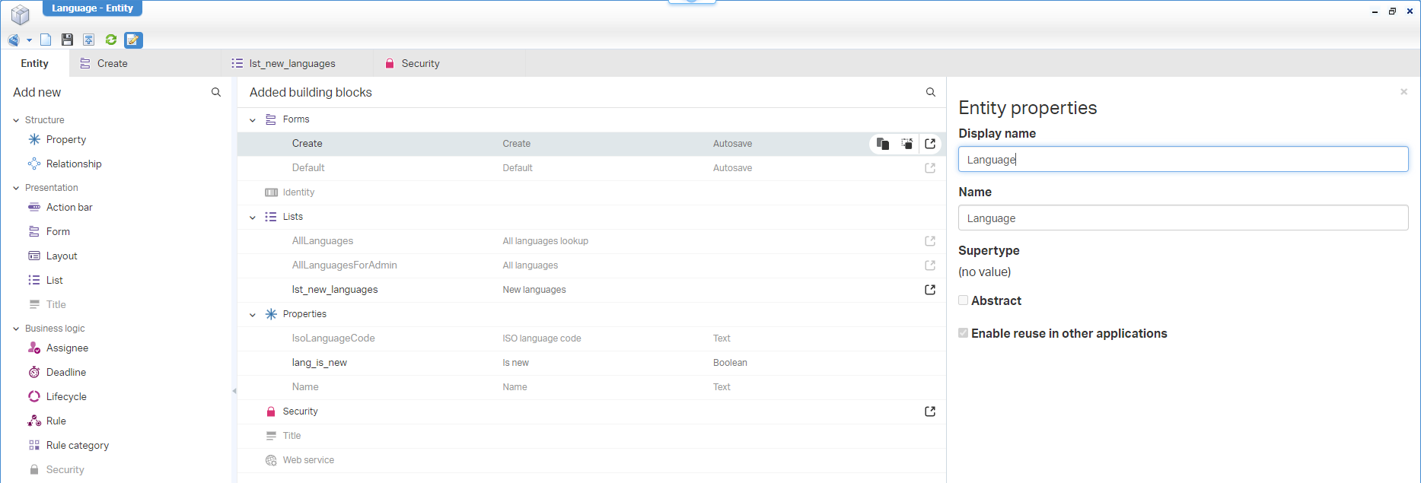The image size is (1421, 483).
Task: Collapse the Properties group in building blocks
Action: point(253,315)
